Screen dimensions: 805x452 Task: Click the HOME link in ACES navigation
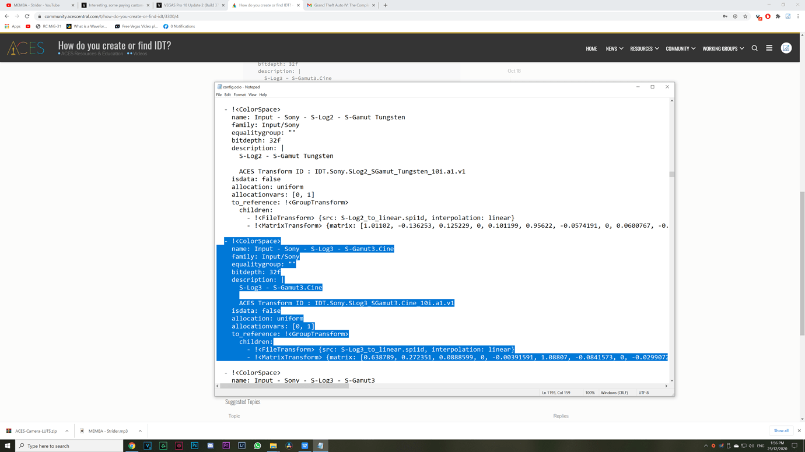point(591,49)
